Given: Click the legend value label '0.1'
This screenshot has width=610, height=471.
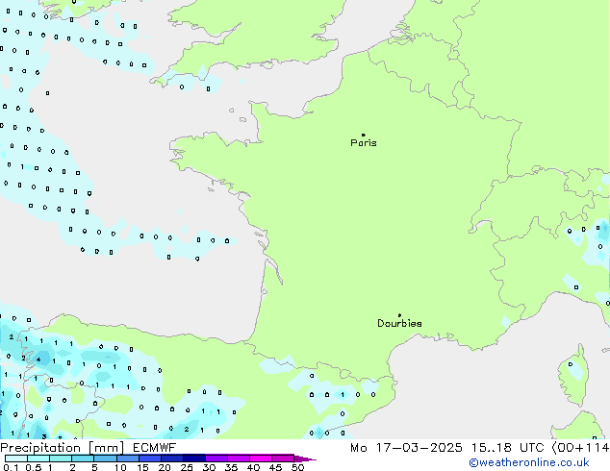Looking at the screenshot, I should tap(11, 467).
